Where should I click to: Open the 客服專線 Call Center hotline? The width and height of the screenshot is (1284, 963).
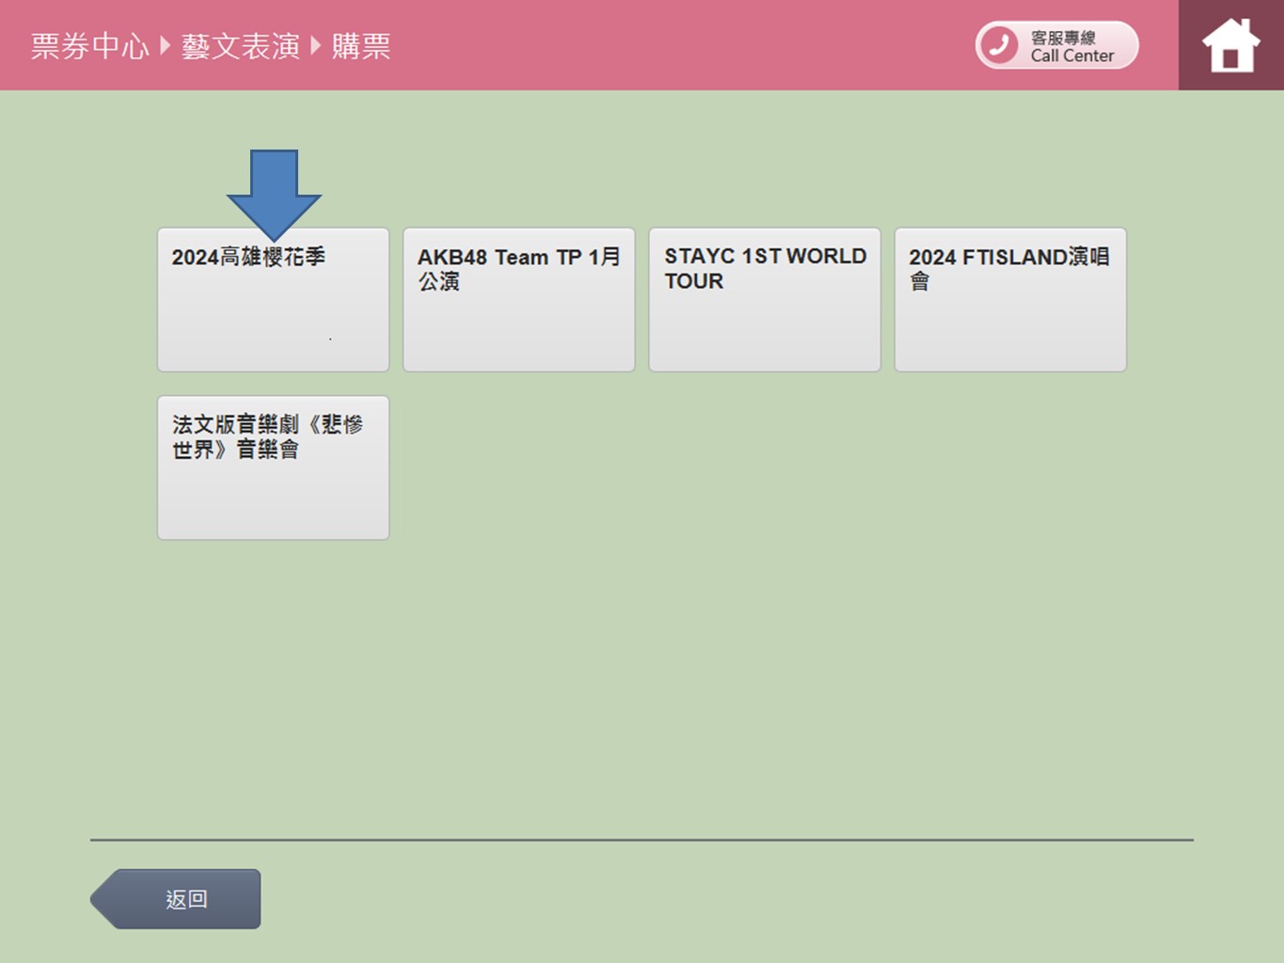point(1056,45)
